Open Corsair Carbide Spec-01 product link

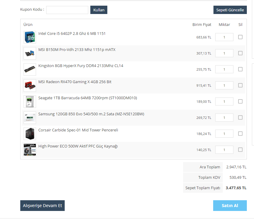78,130
